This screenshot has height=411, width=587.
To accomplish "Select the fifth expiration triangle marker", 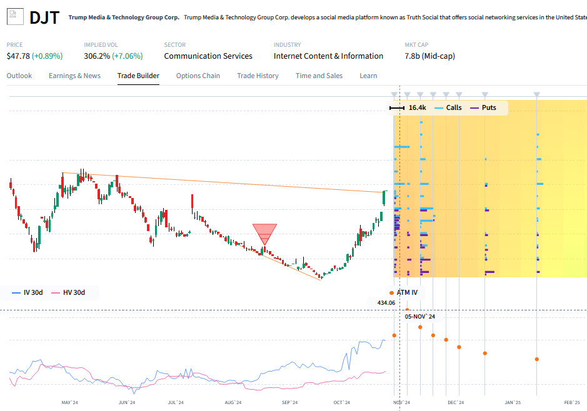I will [x=446, y=94].
